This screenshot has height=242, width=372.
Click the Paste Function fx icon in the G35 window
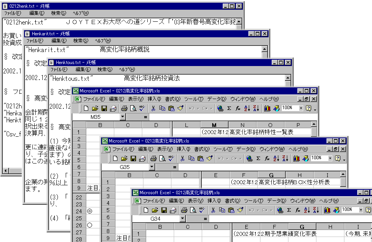[x=267, y=158]
